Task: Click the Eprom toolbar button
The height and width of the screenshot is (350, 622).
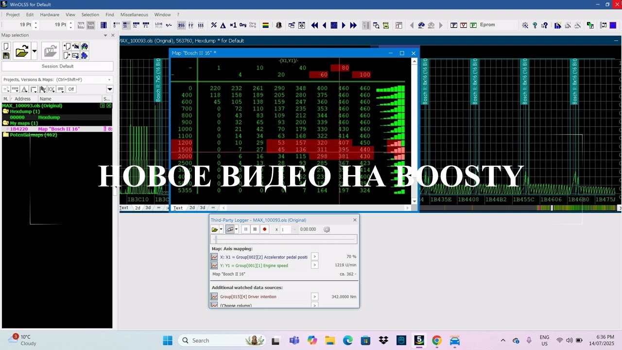Action: (487, 25)
